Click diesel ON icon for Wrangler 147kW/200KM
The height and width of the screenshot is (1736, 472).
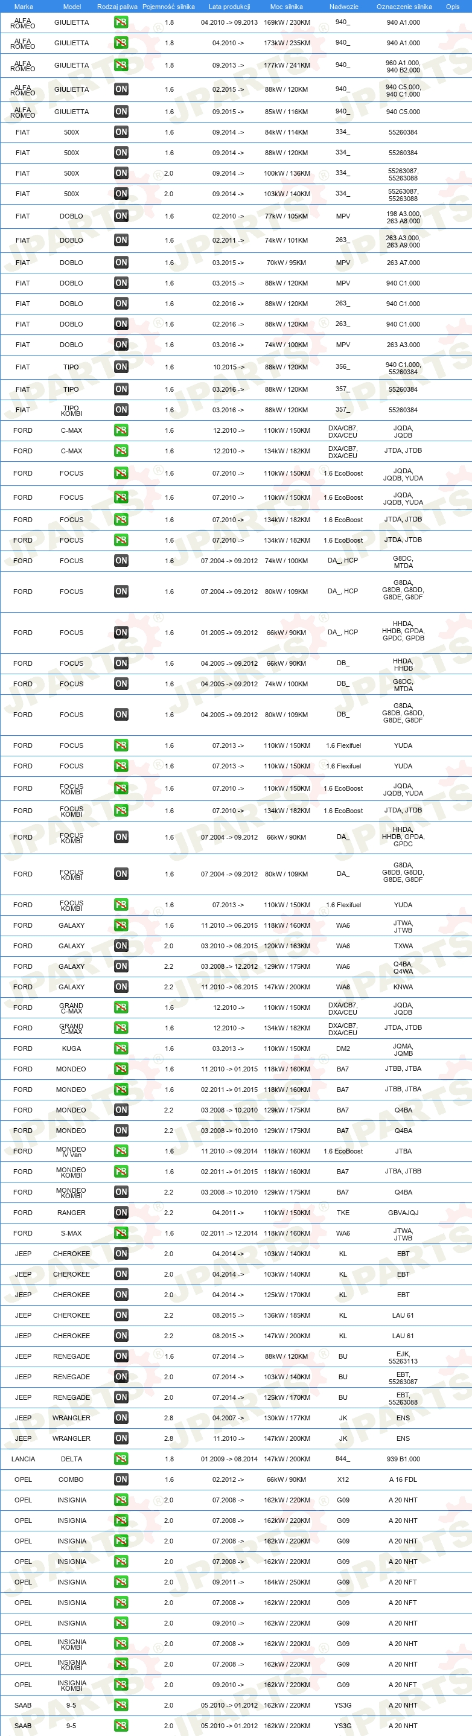121,1438
